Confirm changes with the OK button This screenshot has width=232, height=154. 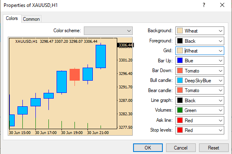[148, 147]
